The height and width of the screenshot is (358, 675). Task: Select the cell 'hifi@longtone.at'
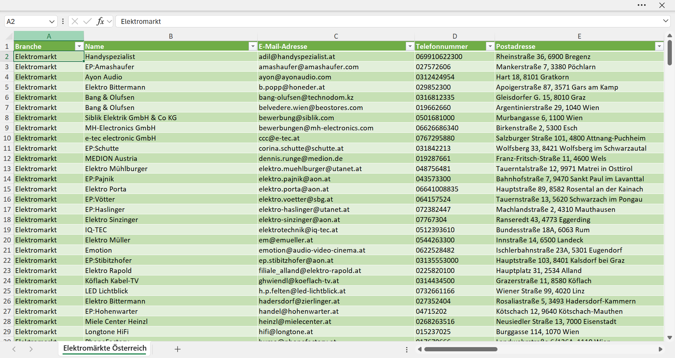pos(336,332)
